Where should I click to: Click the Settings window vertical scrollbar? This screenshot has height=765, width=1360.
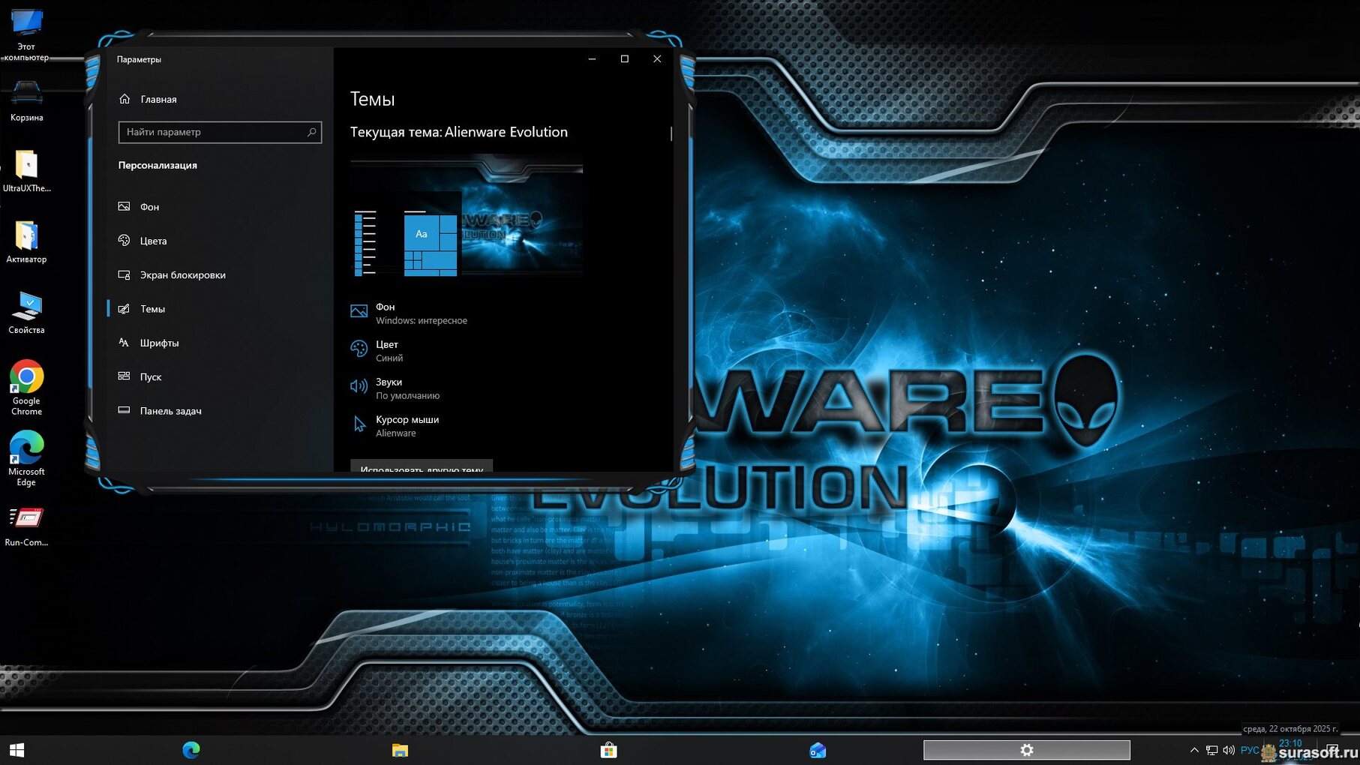671,133
